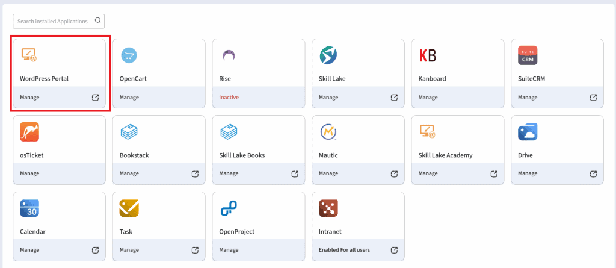Launch Skill Lake via external link icon

394,98
